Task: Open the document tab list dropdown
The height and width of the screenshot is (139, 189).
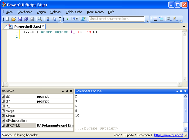Action: pyautogui.click(x=184, y=27)
